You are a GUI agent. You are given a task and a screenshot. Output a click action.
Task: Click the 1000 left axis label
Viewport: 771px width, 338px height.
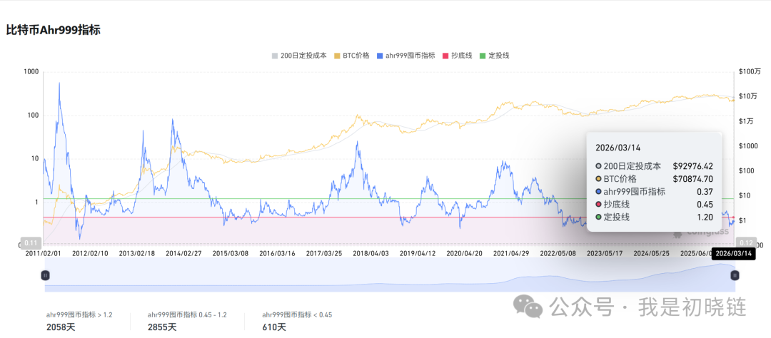[31, 72]
